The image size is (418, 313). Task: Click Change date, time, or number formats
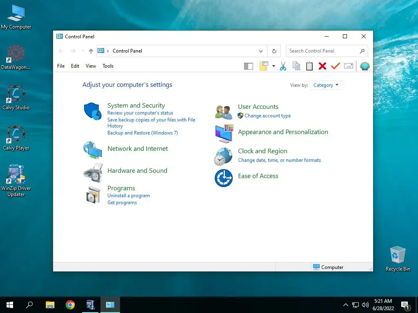click(279, 160)
